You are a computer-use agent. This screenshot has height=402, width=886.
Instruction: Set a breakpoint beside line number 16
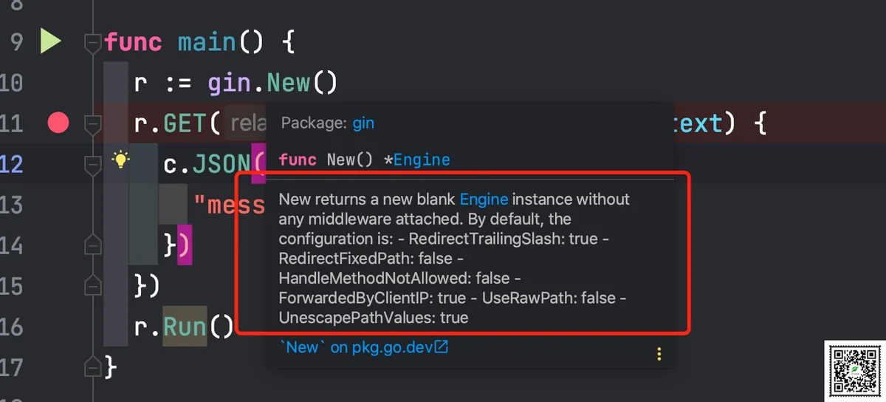tap(58, 326)
